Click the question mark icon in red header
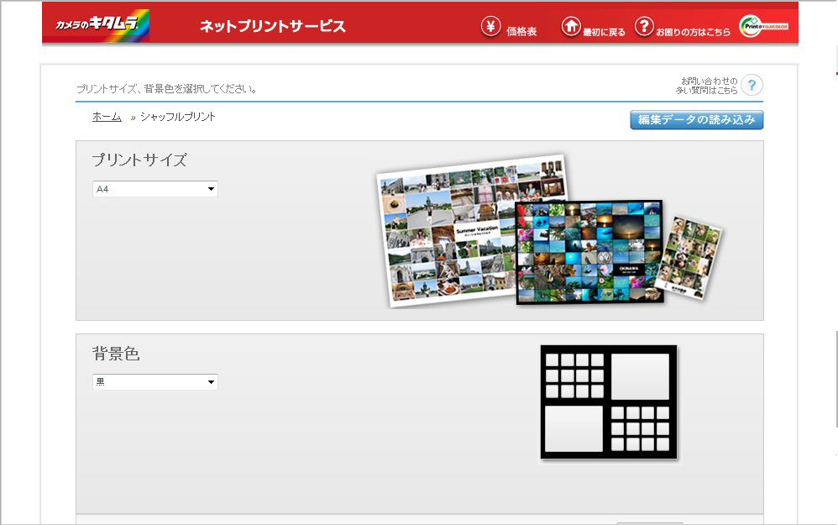Image resolution: width=838 pixels, height=525 pixels. click(644, 27)
